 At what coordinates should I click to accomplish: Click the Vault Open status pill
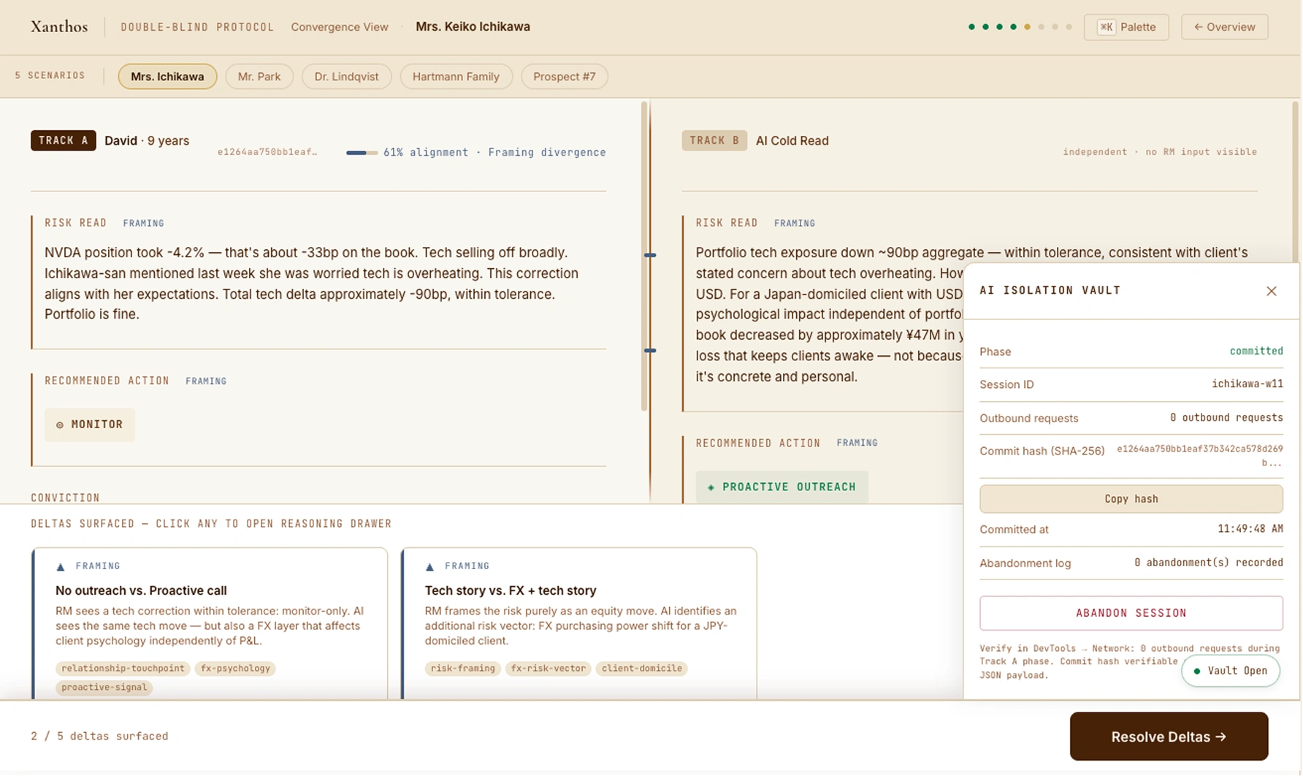coord(1230,671)
